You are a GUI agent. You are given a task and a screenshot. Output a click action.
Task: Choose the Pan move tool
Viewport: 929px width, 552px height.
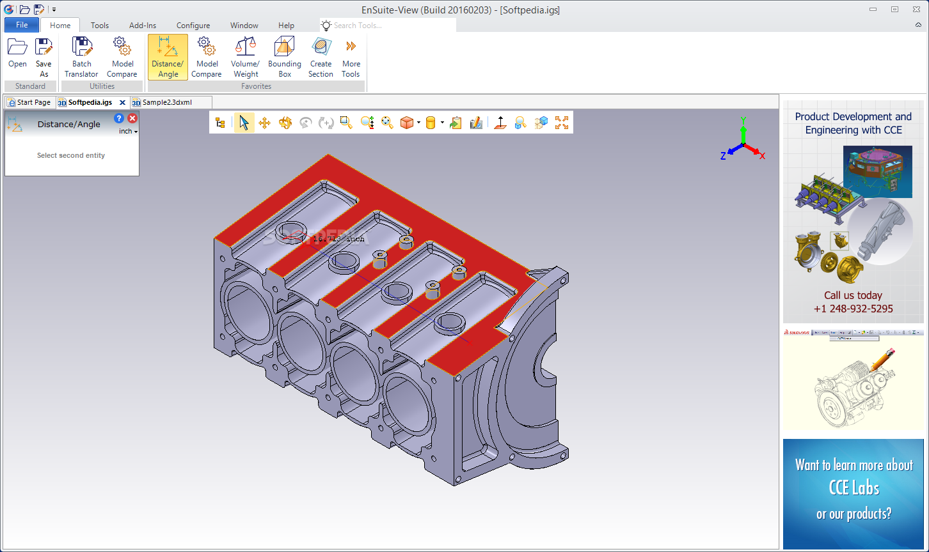[264, 123]
